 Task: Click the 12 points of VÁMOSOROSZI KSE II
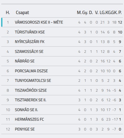[120, 22]
